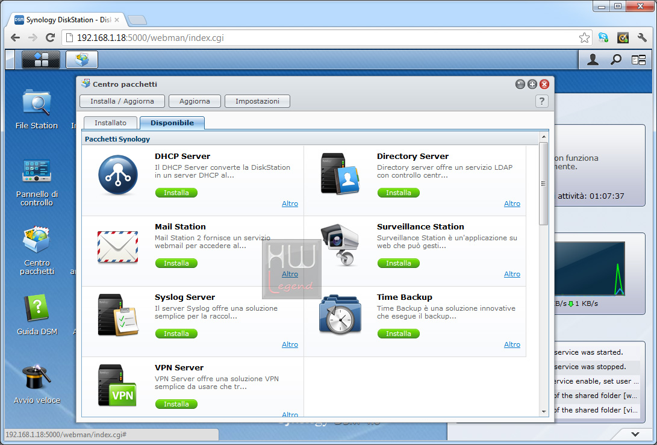657x445 pixels.
Task: Click scroll down arrow in package list
Action: (x=543, y=411)
